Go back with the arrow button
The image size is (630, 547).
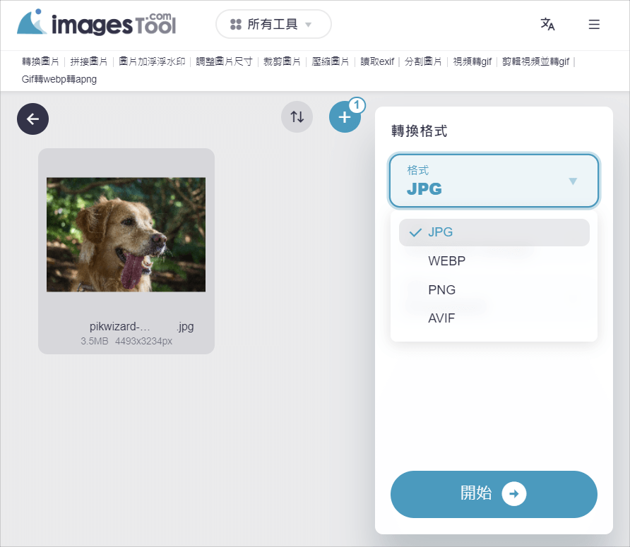click(x=32, y=119)
